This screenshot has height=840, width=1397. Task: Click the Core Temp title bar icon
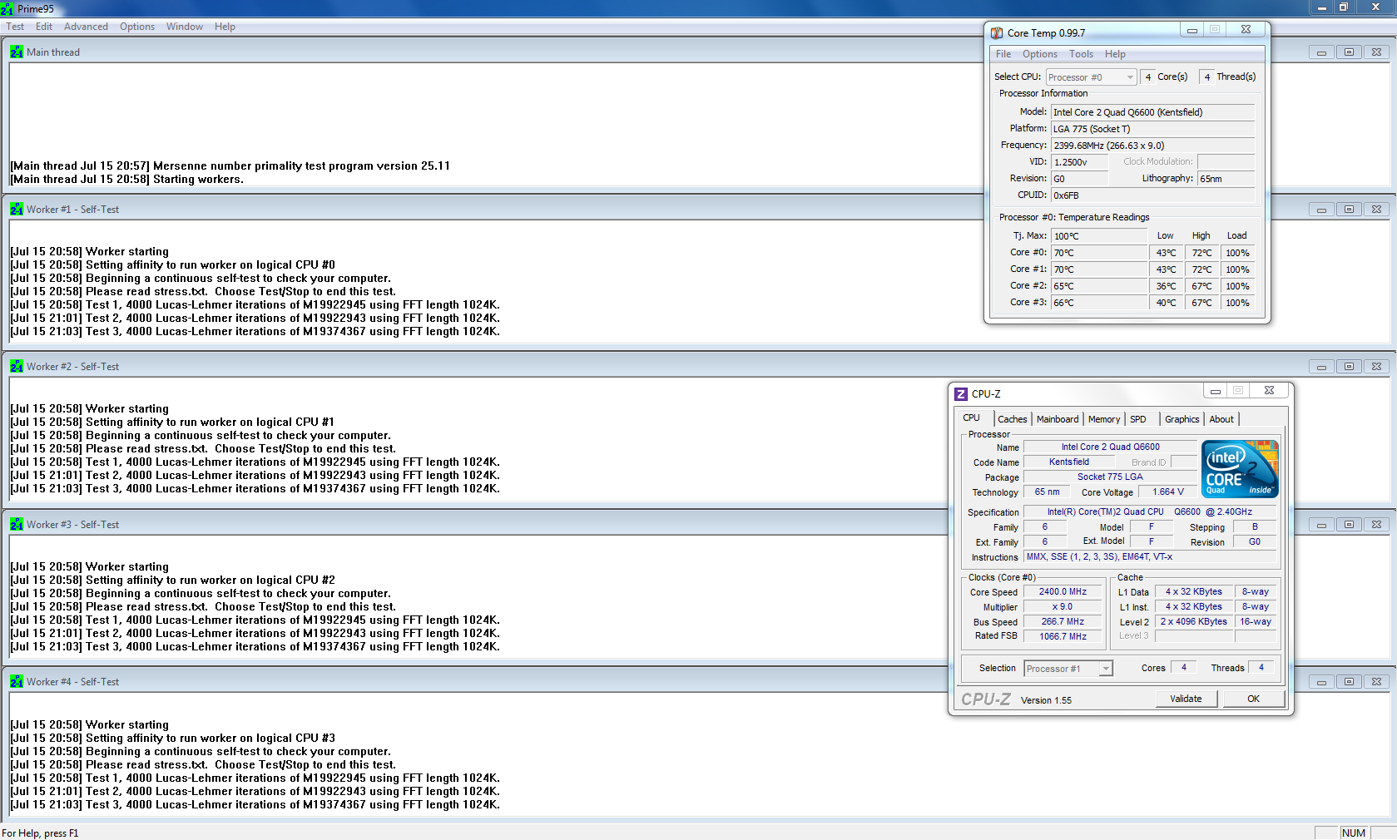[997, 33]
